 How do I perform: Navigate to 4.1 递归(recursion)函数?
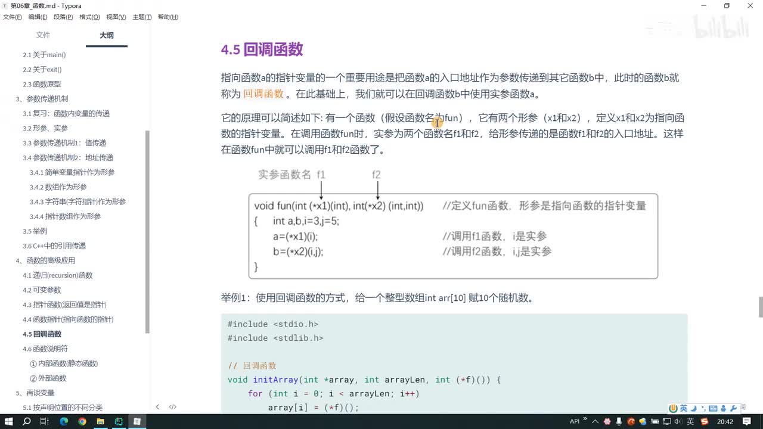pyautogui.click(x=58, y=275)
